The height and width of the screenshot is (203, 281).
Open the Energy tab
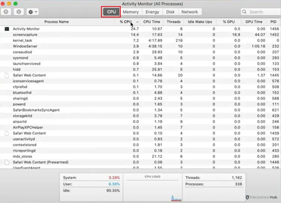(152, 12)
